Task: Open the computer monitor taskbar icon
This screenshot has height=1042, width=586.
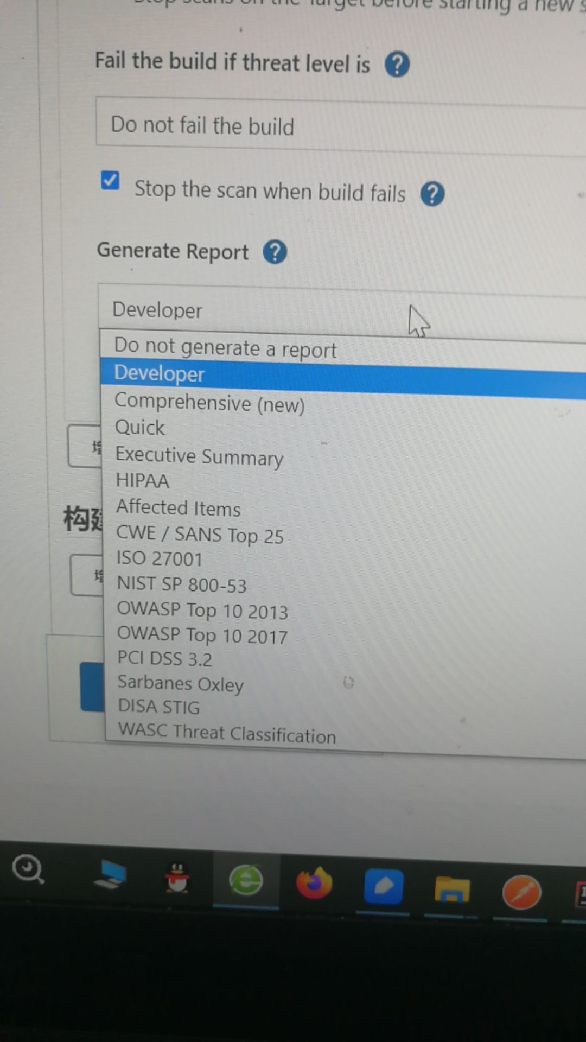Action: pos(110,875)
